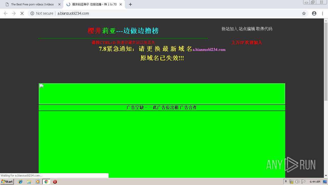
Task: Click the 6:44 AM system clock
Action: pos(315,182)
